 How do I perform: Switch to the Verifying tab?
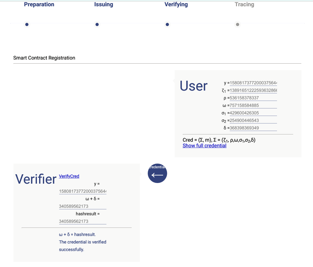click(x=176, y=4)
